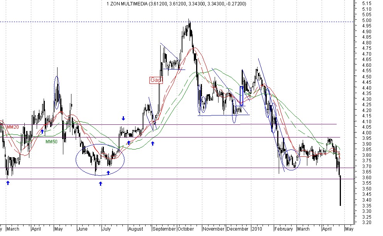The image size is (383, 236).
Task: Click the 4.35 price axis label
Action: click(367, 93)
